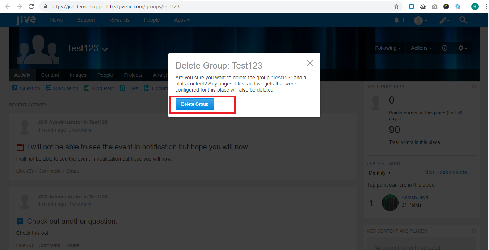Click the search magnifier icon
This screenshot has width=489, height=250.
click(463, 20)
